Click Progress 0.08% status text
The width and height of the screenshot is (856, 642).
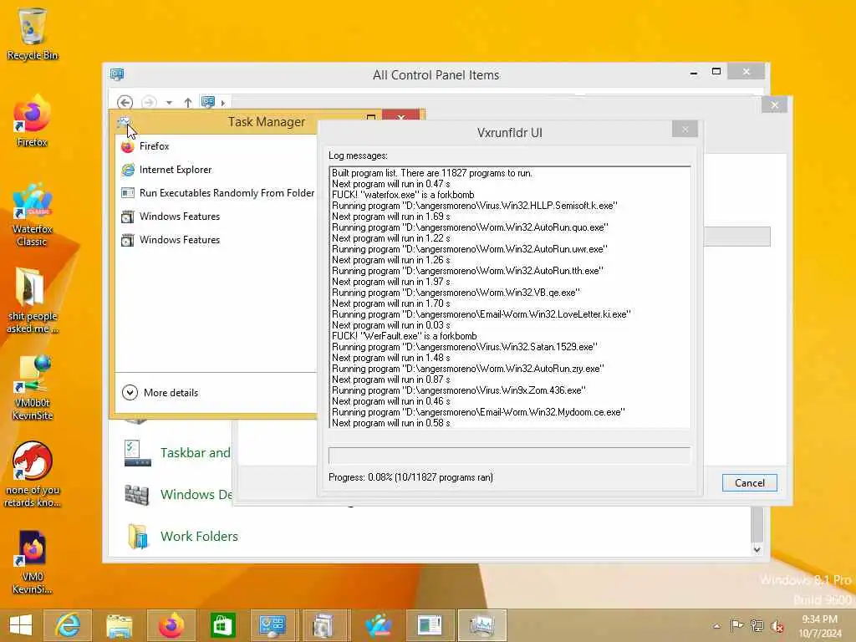[x=410, y=477]
